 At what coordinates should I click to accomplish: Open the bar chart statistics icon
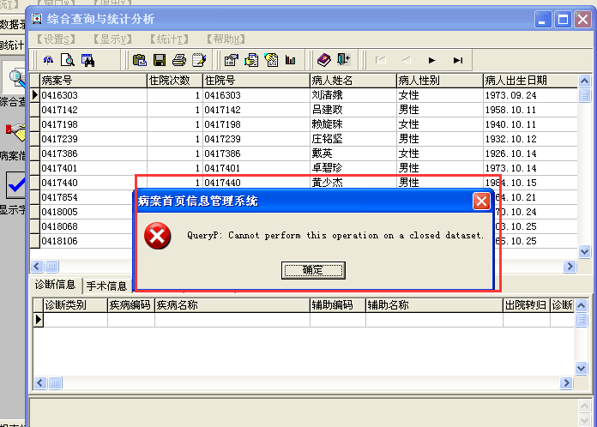point(291,60)
